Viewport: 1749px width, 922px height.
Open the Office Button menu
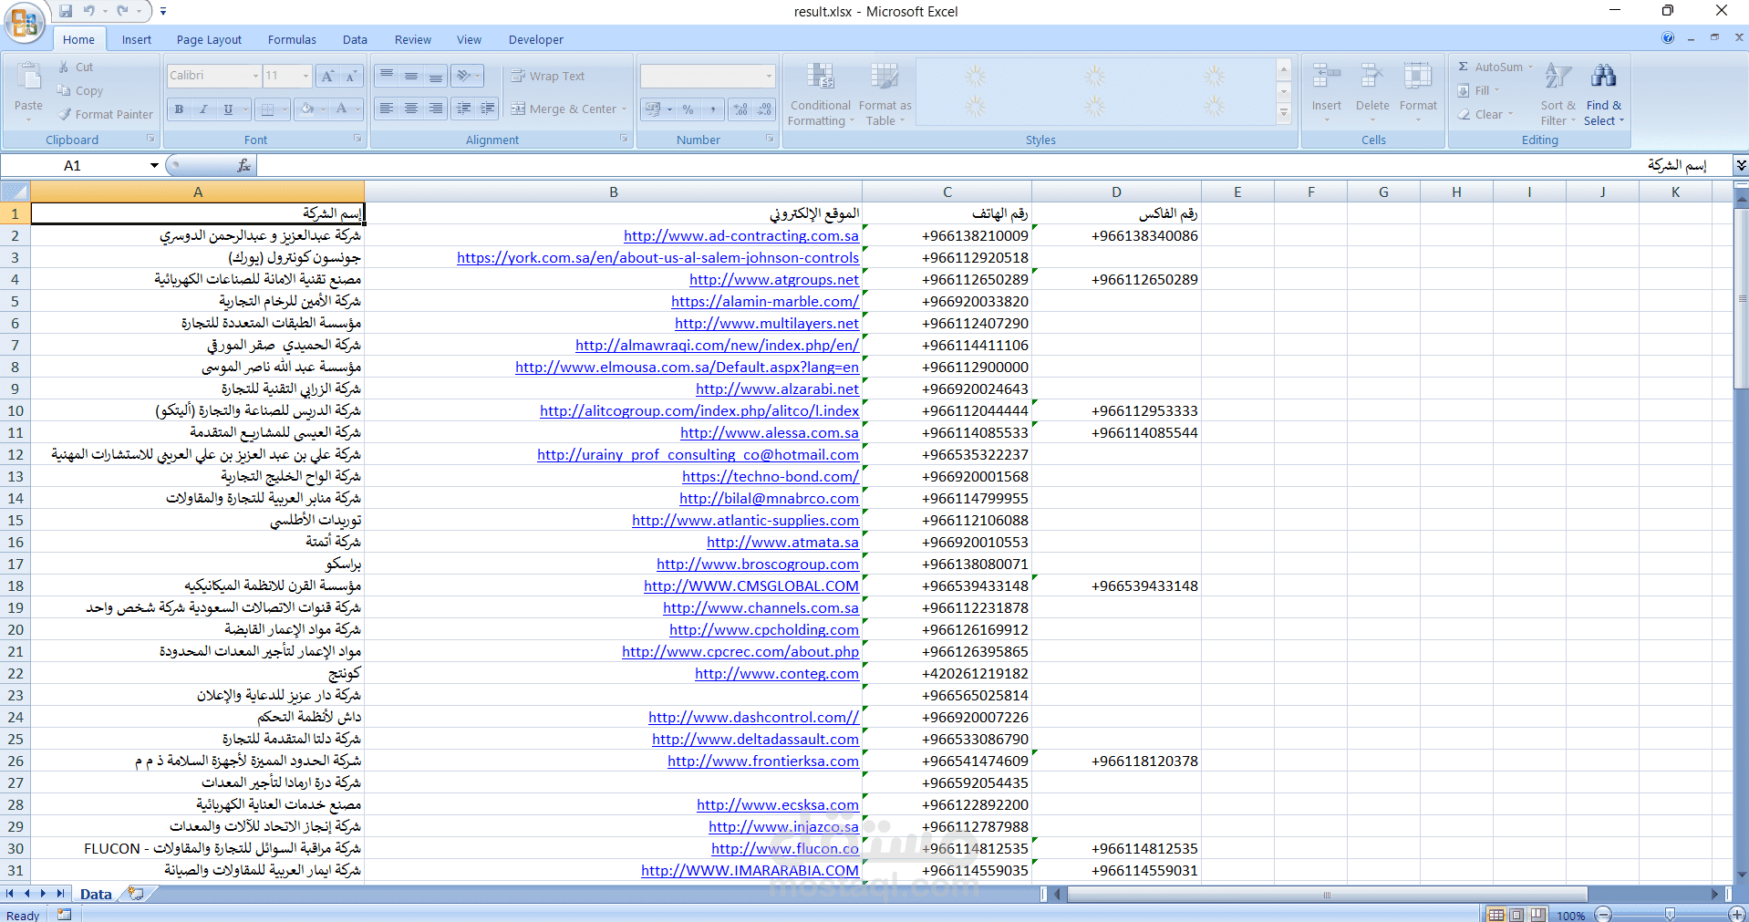[x=25, y=23]
